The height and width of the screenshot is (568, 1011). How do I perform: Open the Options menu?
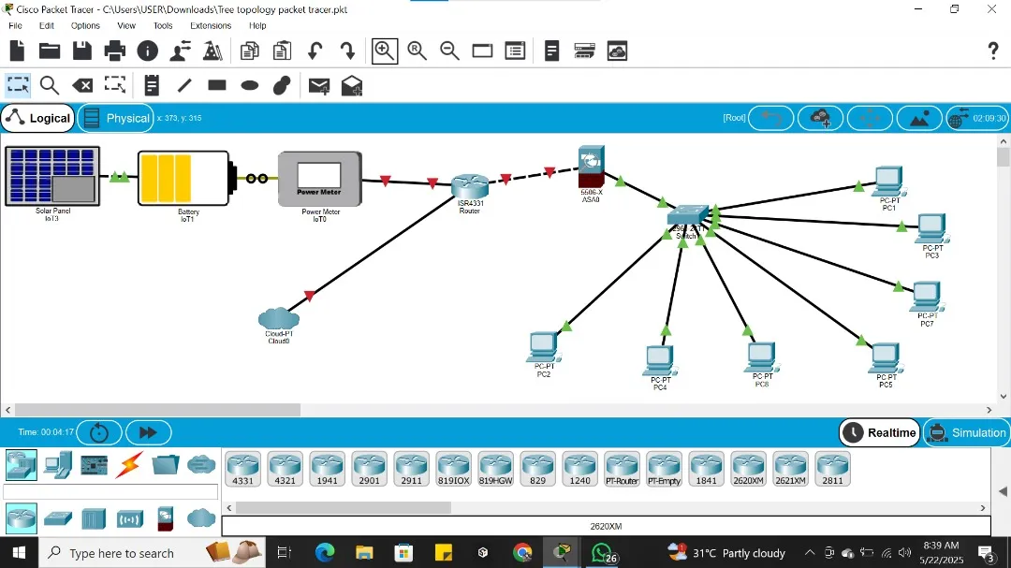85,26
